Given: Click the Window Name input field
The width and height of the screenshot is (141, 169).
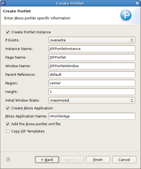Looking at the screenshot, I should coord(92,66).
